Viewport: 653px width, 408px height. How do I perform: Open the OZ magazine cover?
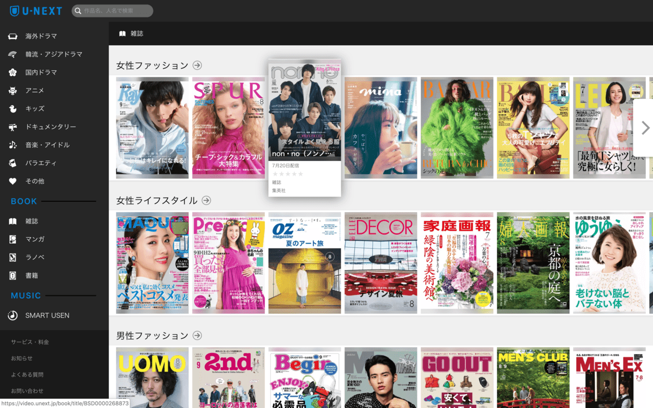coord(305,263)
